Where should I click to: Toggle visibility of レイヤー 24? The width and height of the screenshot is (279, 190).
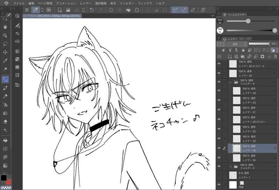point(219,90)
